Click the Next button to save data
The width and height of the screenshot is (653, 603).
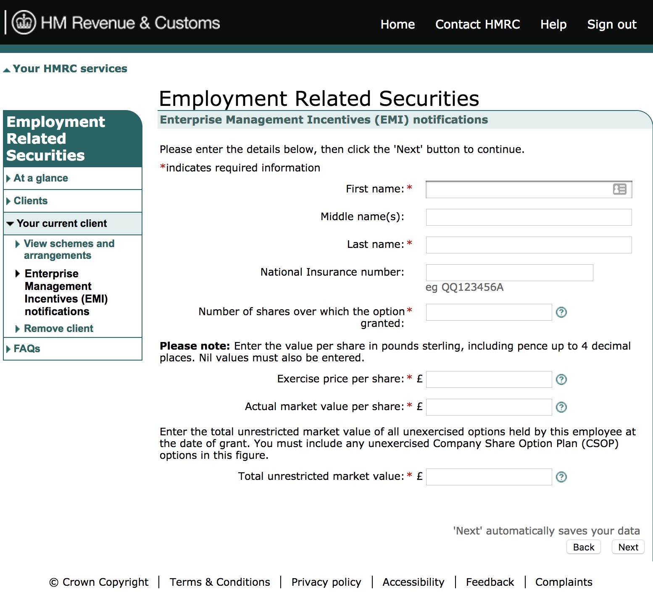pos(628,547)
